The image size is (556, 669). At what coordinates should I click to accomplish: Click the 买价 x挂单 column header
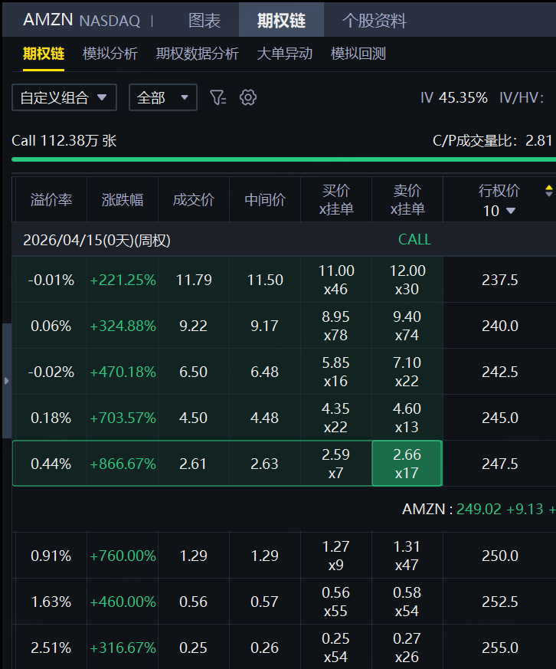coord(336,200)
